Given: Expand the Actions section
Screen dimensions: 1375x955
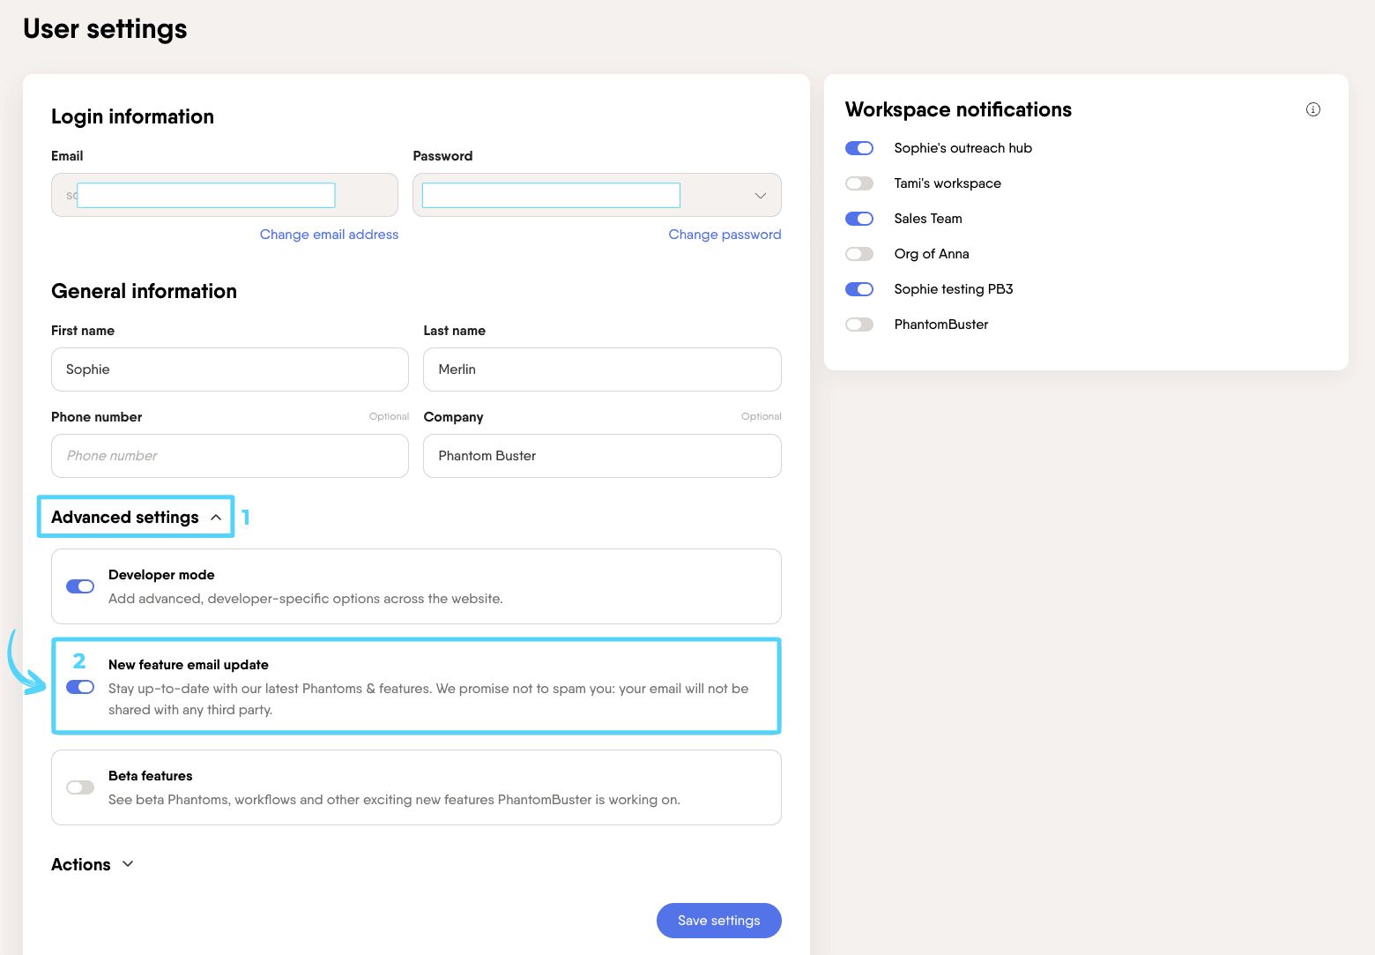Looking at the screenshot, I should [93, 864].
